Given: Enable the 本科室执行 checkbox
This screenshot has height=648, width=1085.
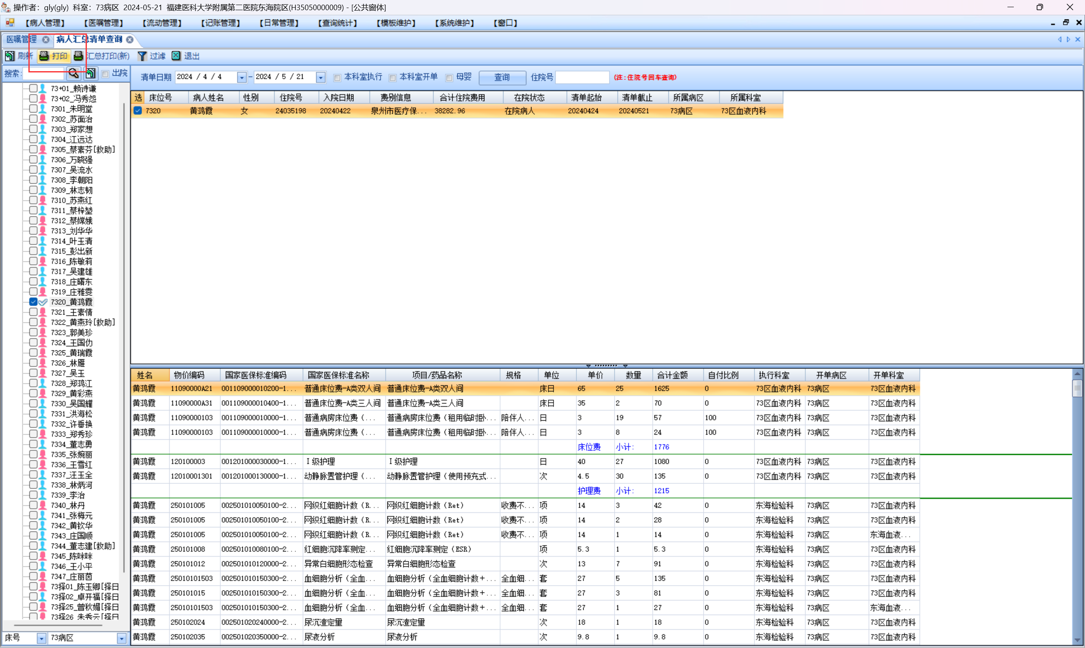Looking at the screenshot, I should [x=337, y=78].
